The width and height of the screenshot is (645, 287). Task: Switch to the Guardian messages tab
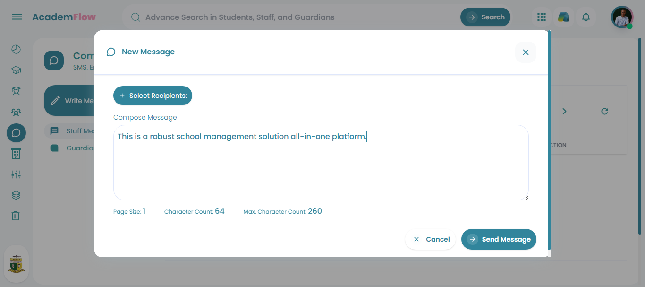(76, 148)
